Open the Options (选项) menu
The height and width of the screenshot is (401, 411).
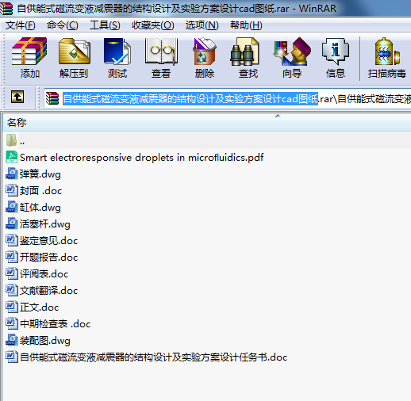click(x=202, y=25)
